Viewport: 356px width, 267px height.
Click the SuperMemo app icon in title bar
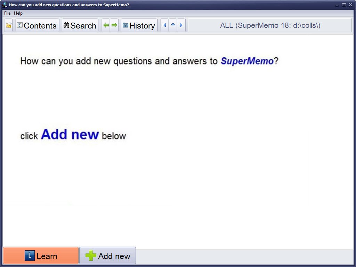click(5, 5)
